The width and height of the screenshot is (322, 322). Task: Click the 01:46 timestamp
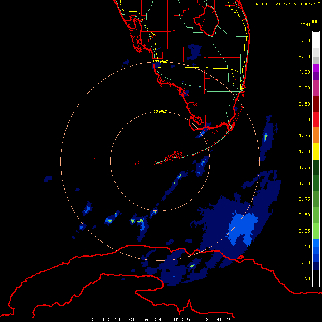point(224,319)
